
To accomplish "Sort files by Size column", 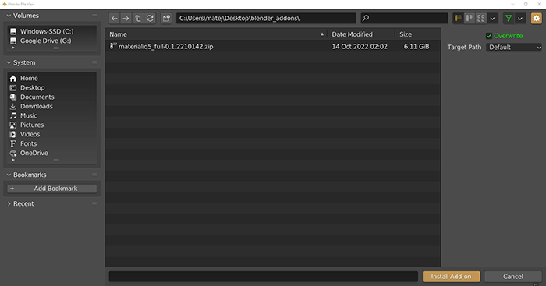I will 406,34.
